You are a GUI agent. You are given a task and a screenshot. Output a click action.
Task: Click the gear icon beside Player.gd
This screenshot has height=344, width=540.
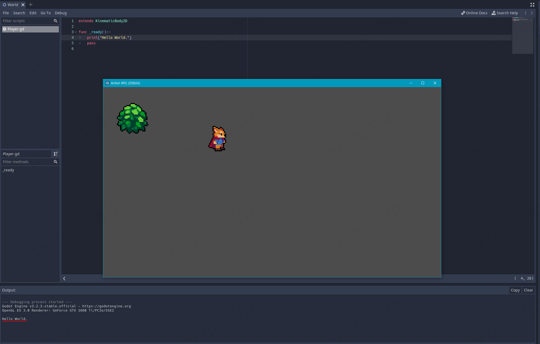(4, 29)
